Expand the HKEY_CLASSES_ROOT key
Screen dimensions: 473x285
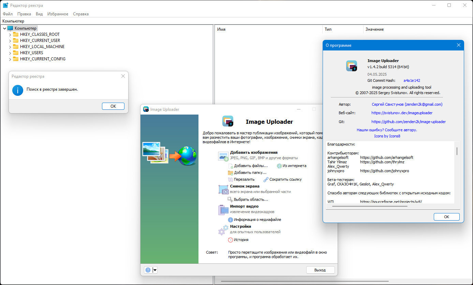tap(10, 34)
